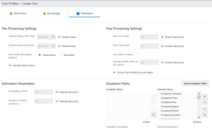Click the Selected Values list scroll up arrow

(x=199, y=93)
